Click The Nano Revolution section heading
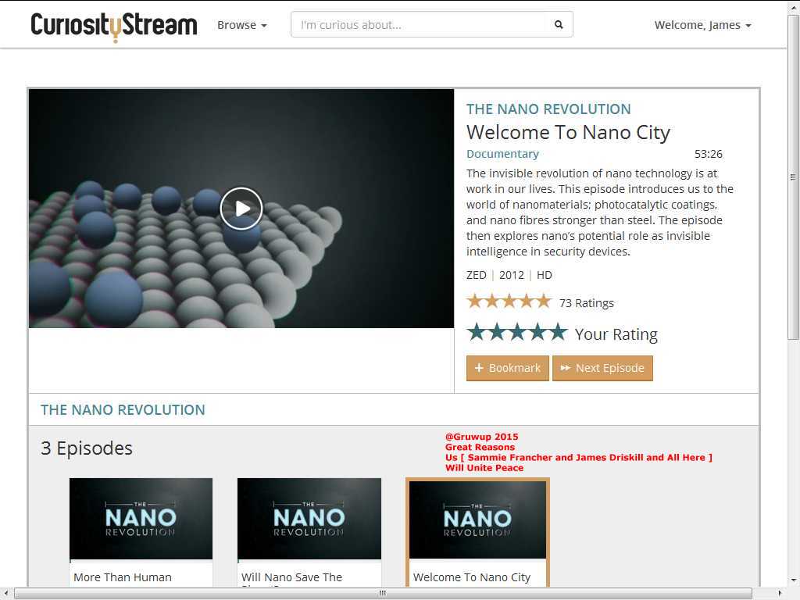 pyautogui.click(x=123, y=409)
